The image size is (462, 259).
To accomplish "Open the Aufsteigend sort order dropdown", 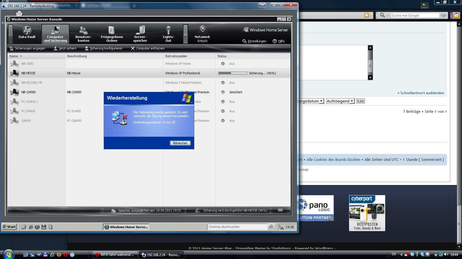I will pyautogui.click(x=340, y=101).
